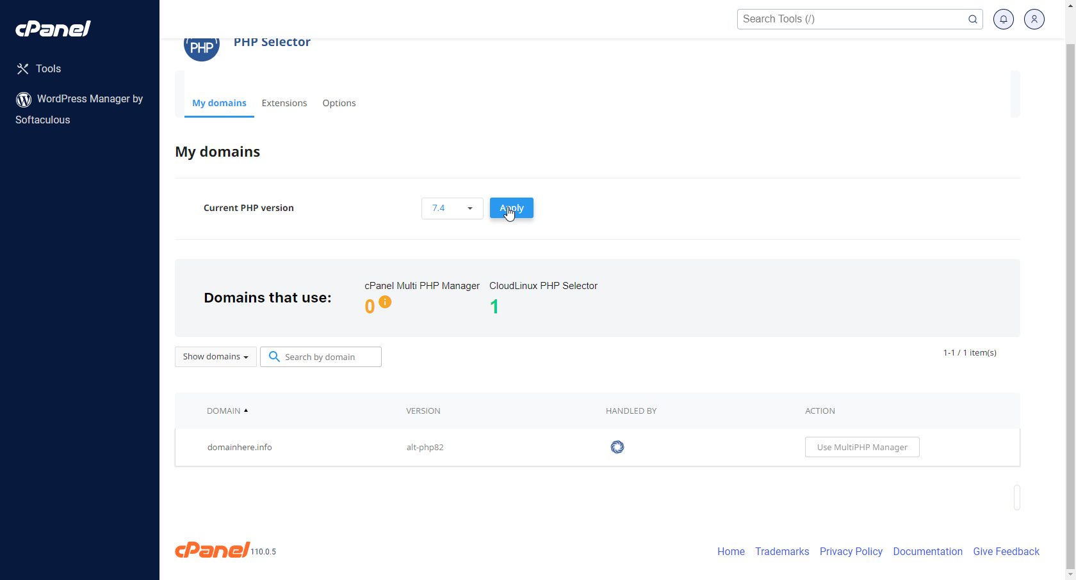This screenshot has height=580, width=1076.
Task: Click the ACTION column header
Action: pos(820,411)
